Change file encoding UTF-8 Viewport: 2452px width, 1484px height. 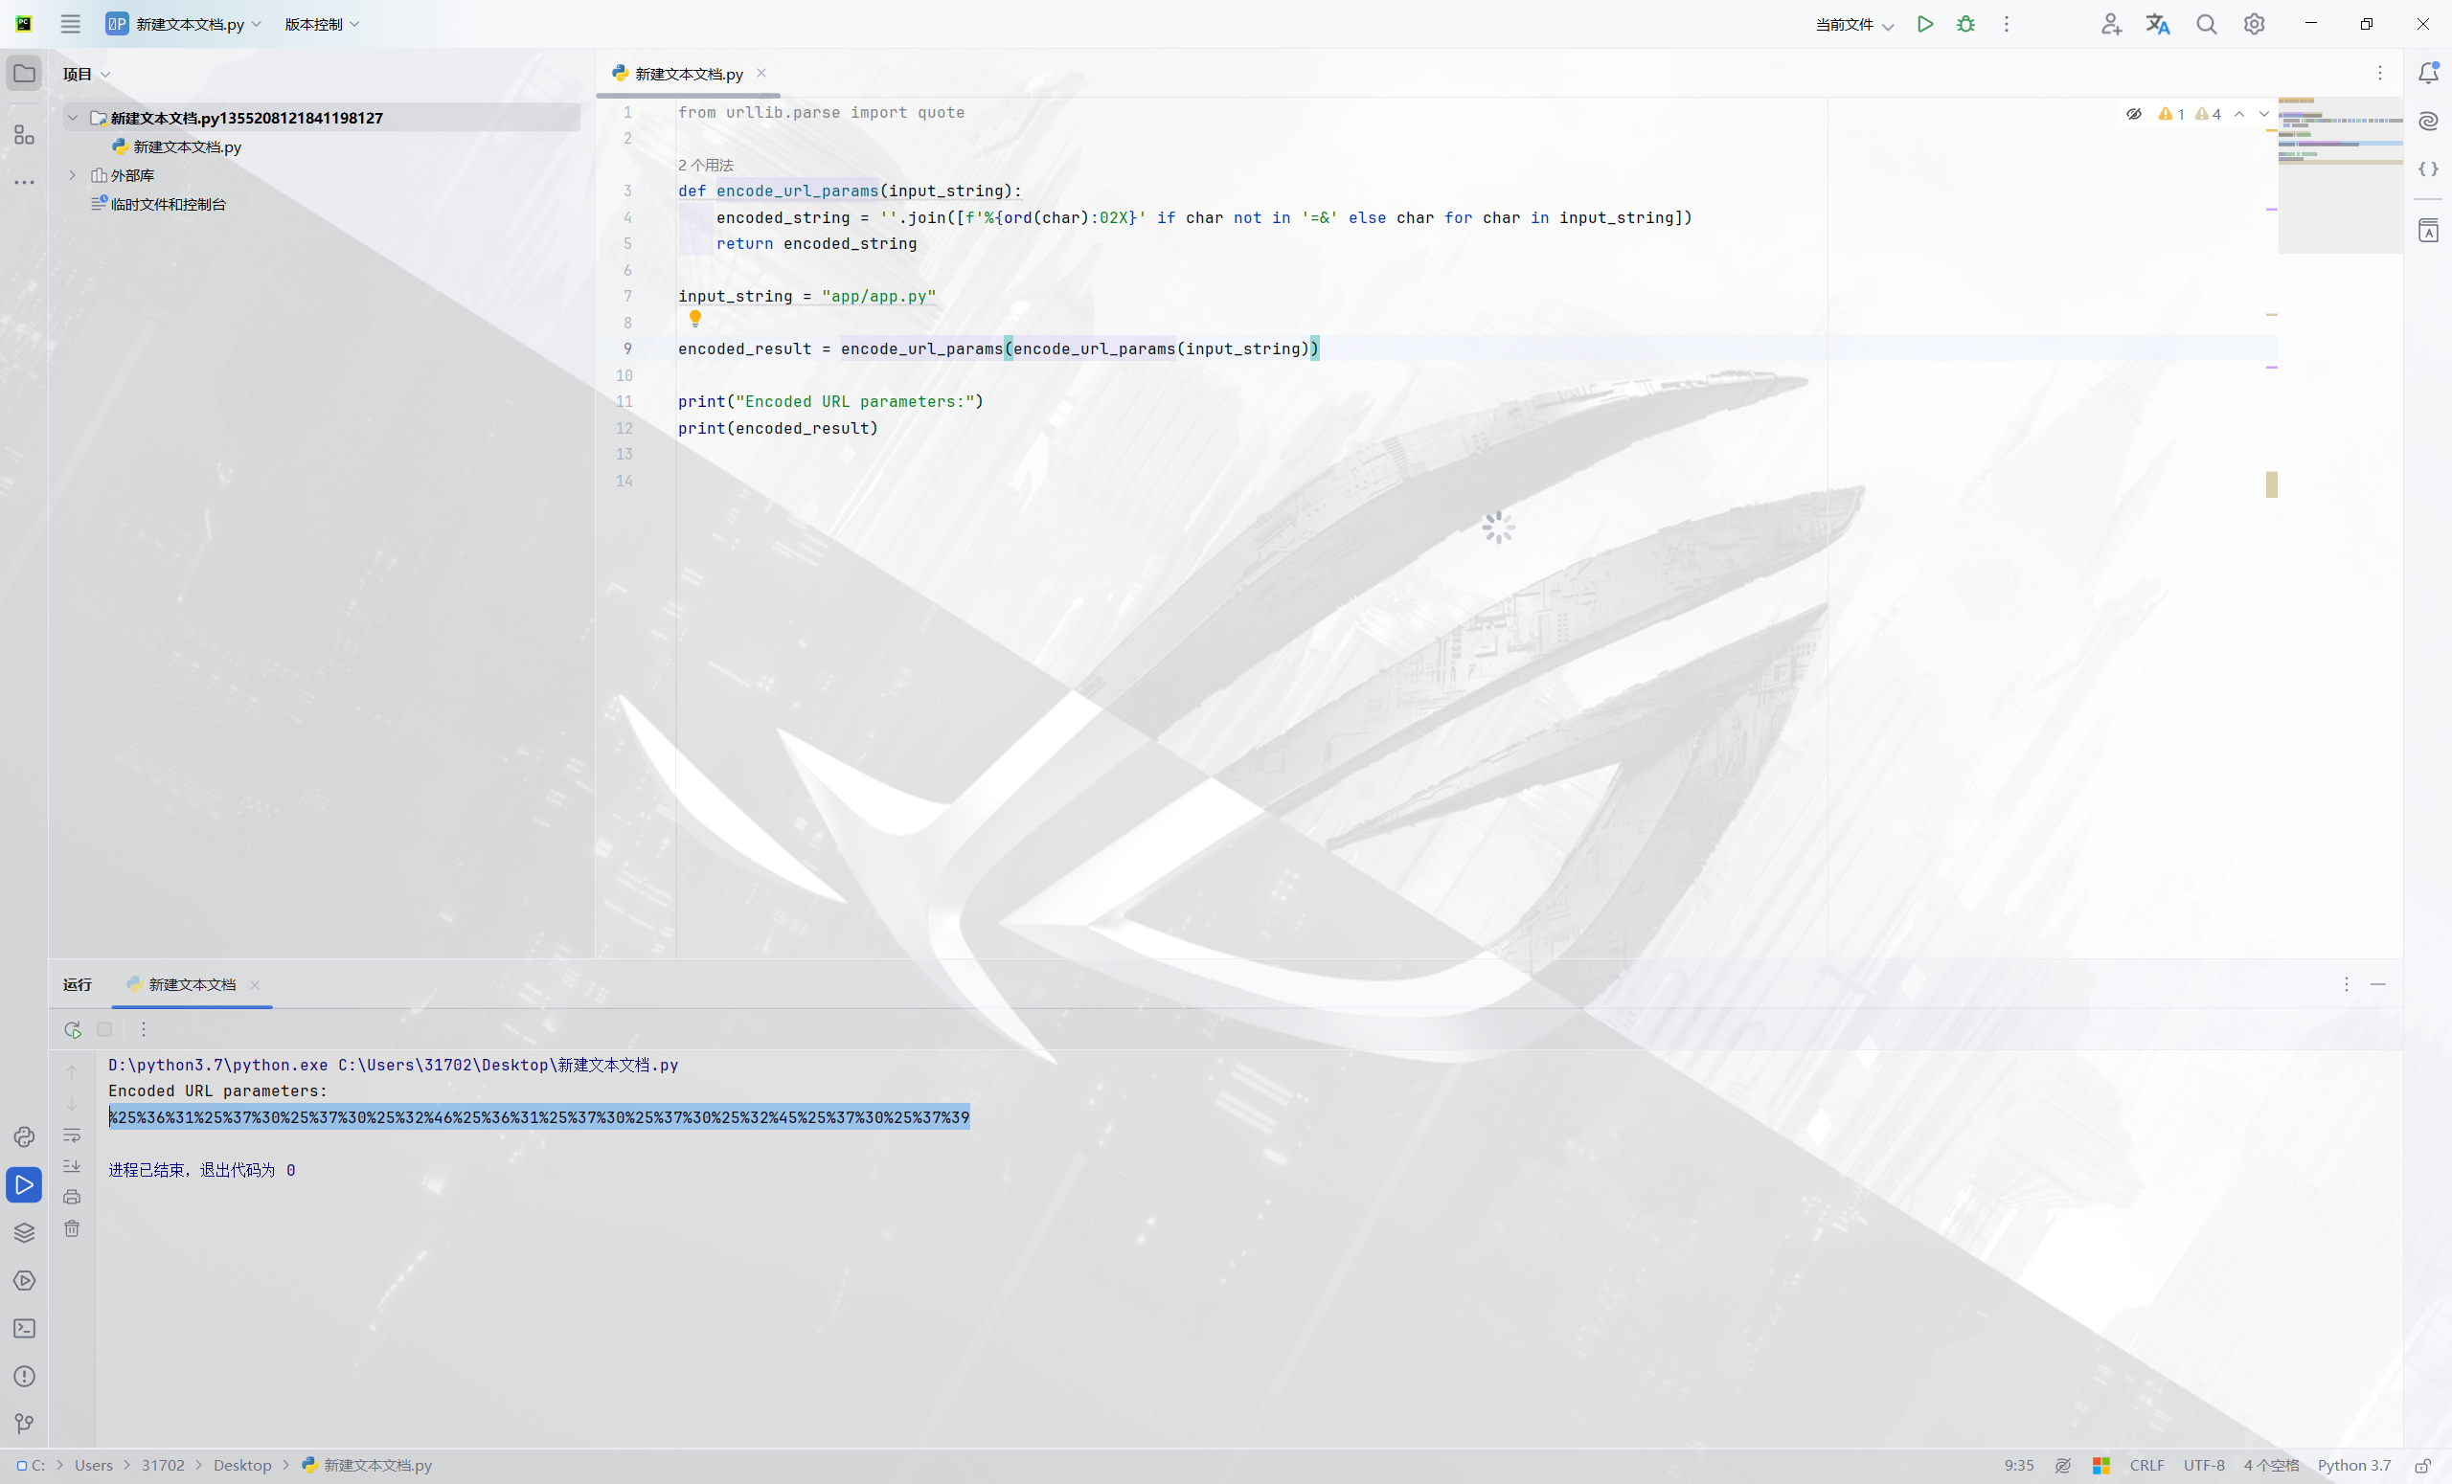(2204, 1465)
